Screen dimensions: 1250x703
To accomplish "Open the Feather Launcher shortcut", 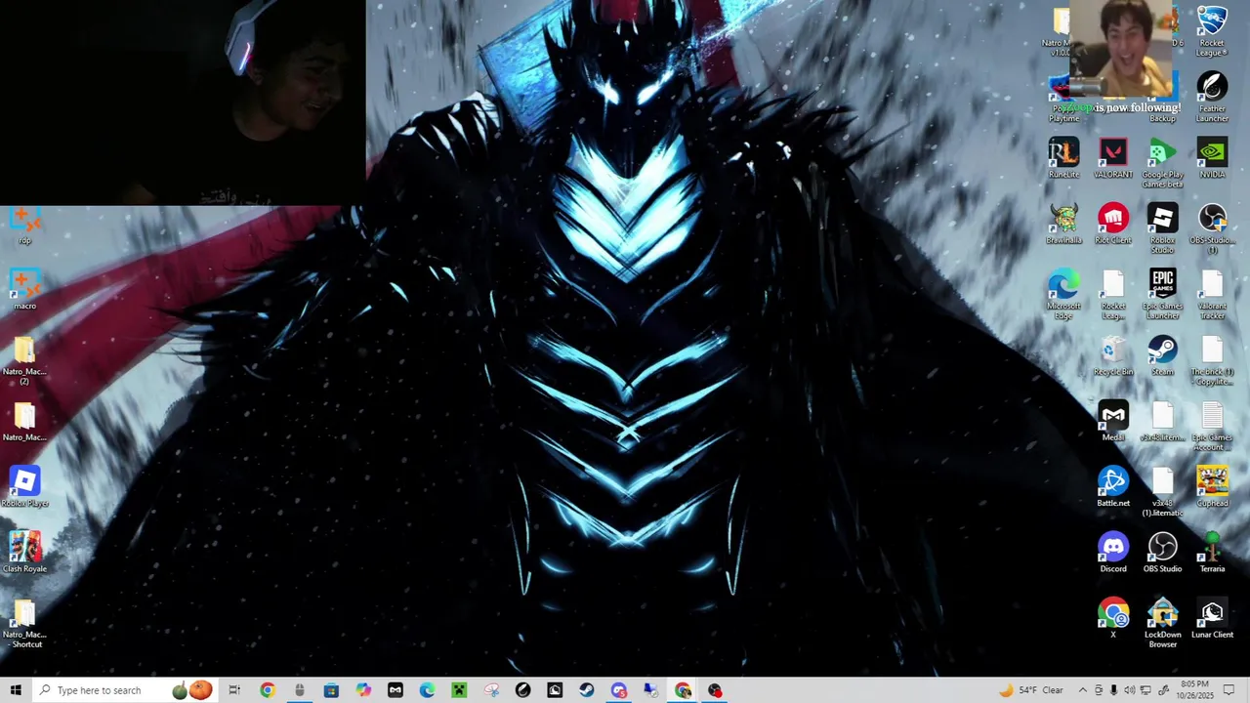I will 1212,94.
